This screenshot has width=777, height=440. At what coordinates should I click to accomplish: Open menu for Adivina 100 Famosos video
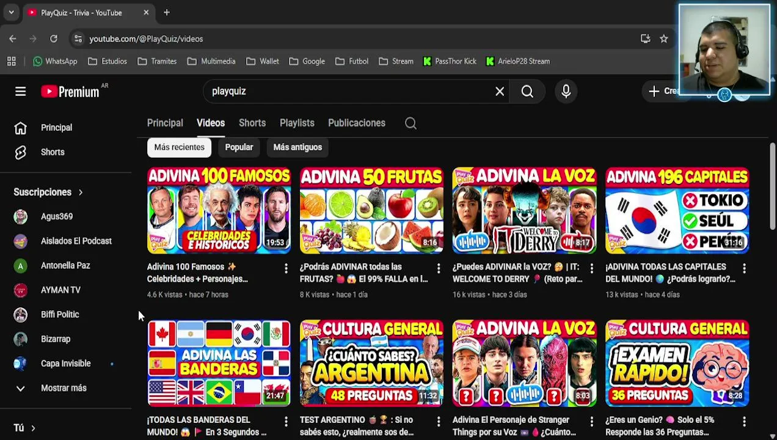pos(286,268)
